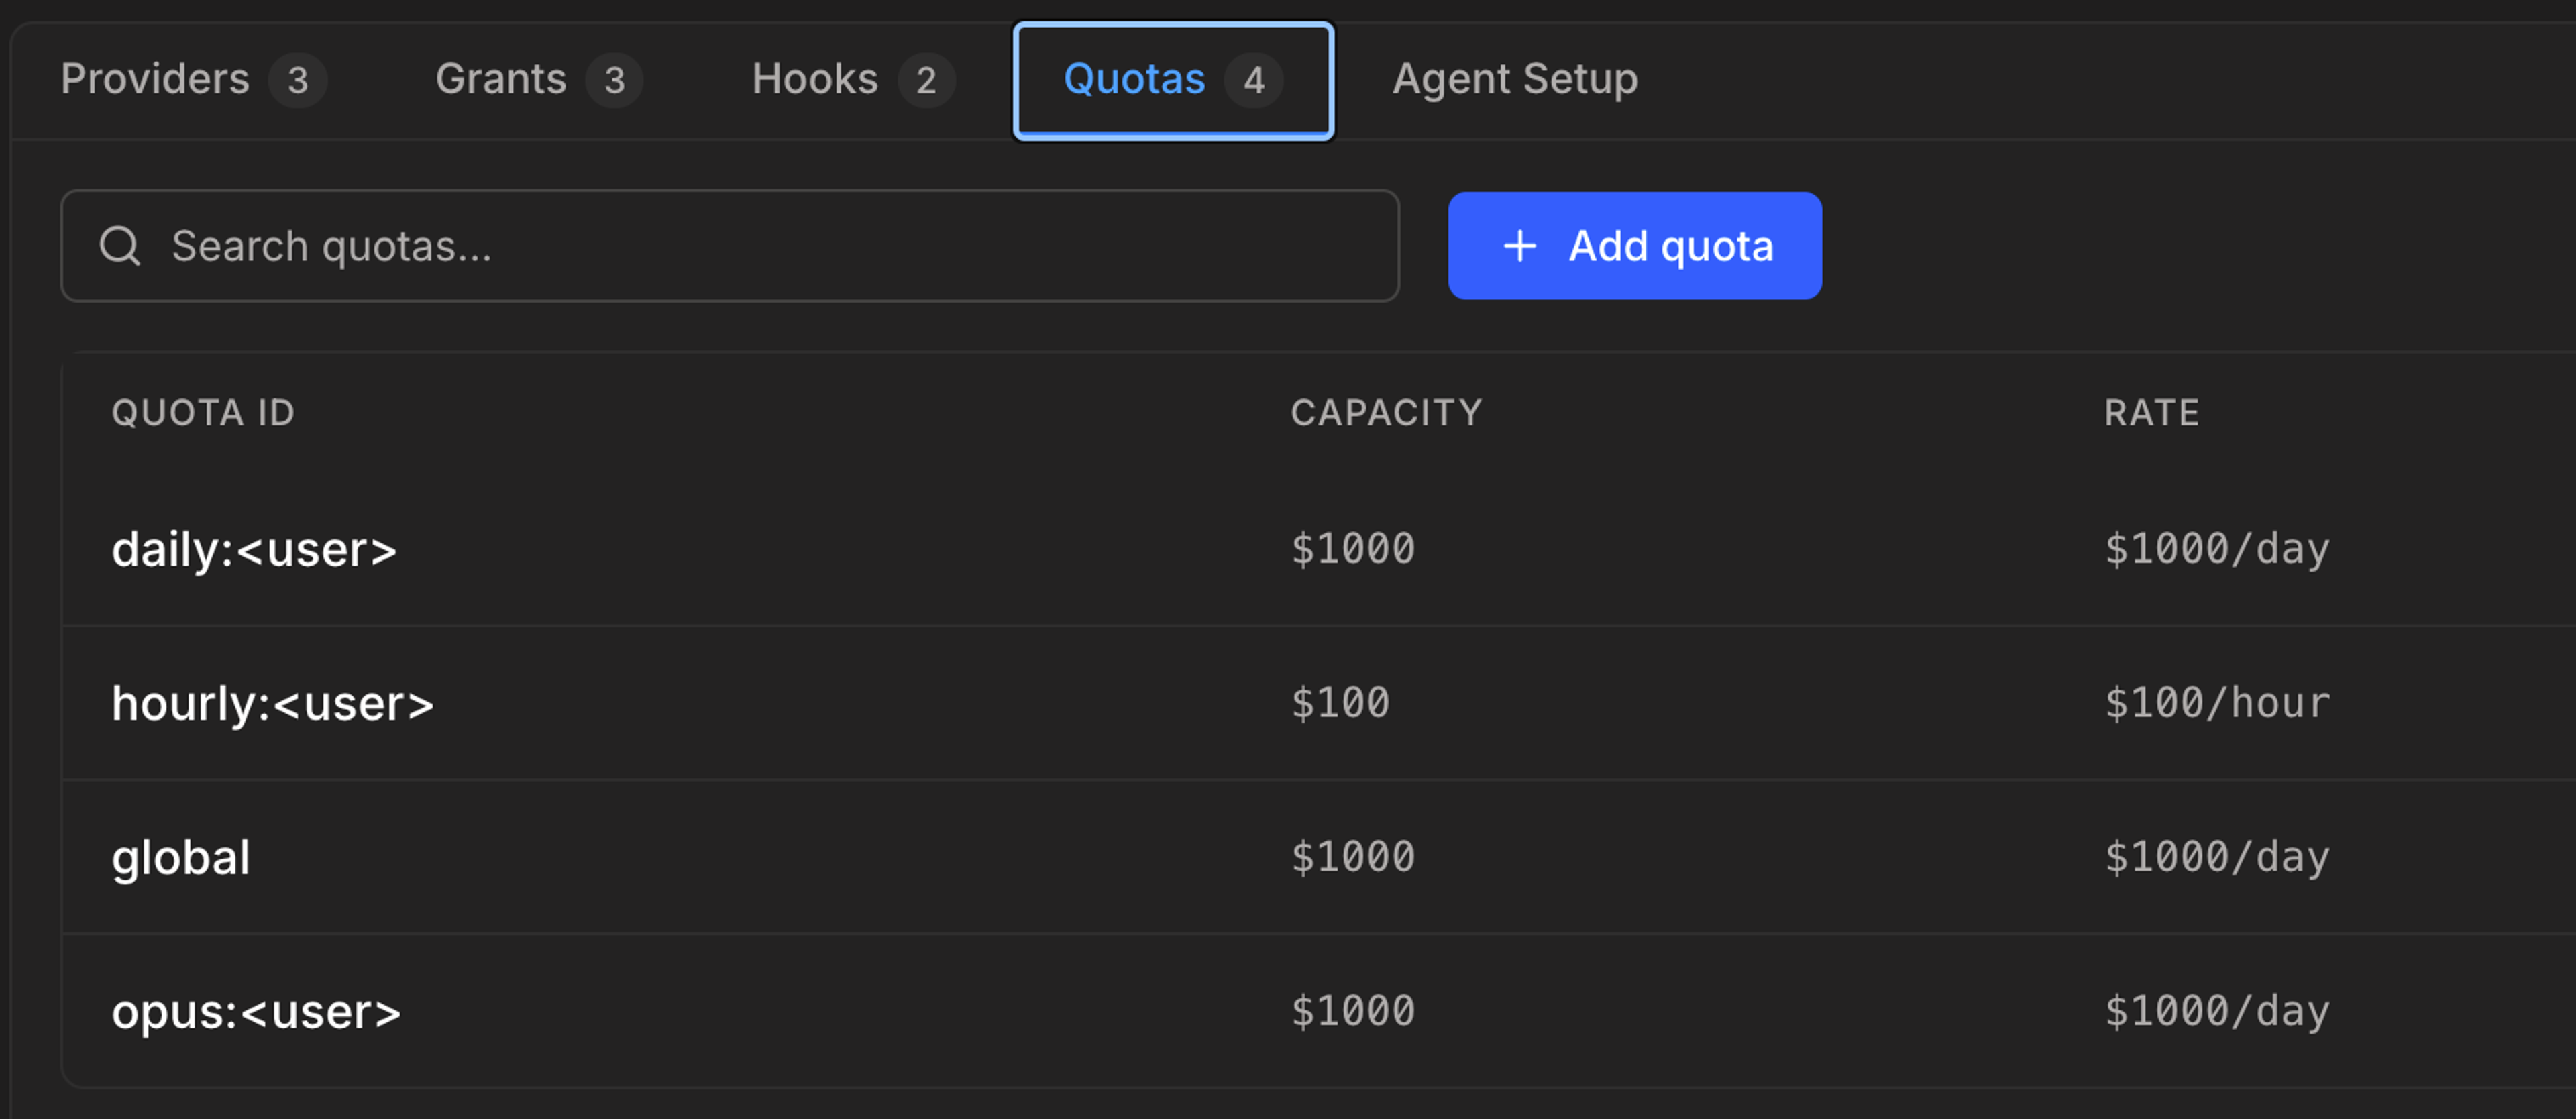Click the Search quotas input field
This screenshot has height=1119, width=2576.
coord(700,245)
